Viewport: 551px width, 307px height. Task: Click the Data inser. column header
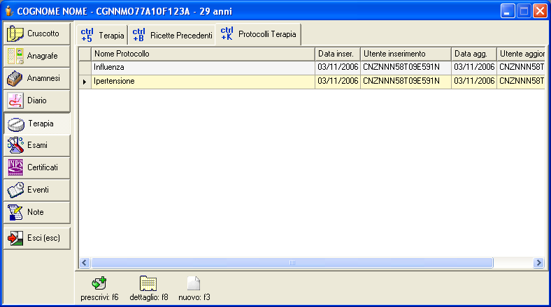[x=337, y=54]
